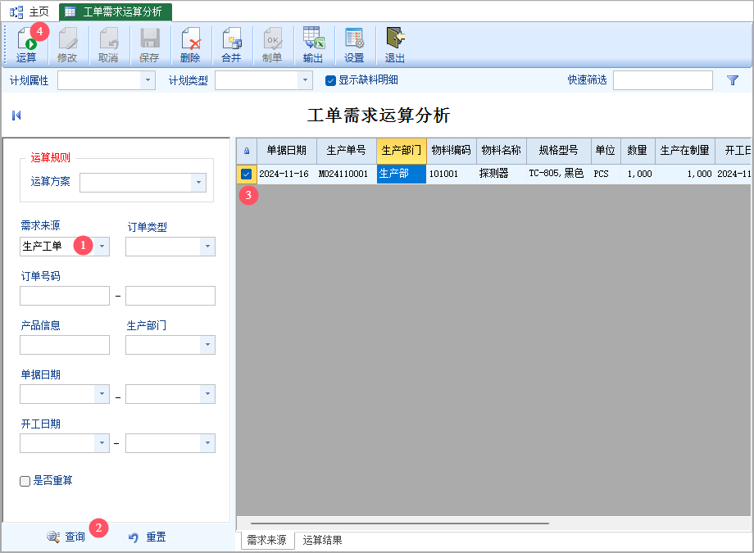This screenshot has width=754, height=553.
Task: Click the 单位 column header
Action: coord(606,151)
